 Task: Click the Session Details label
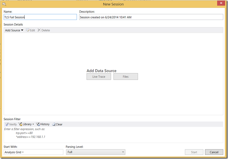pyautogui.click(x=13, y=24)
